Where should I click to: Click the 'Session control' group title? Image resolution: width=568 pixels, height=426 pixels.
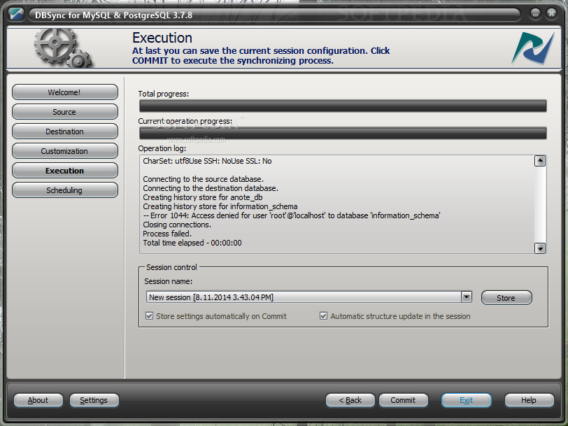point(171,267)
